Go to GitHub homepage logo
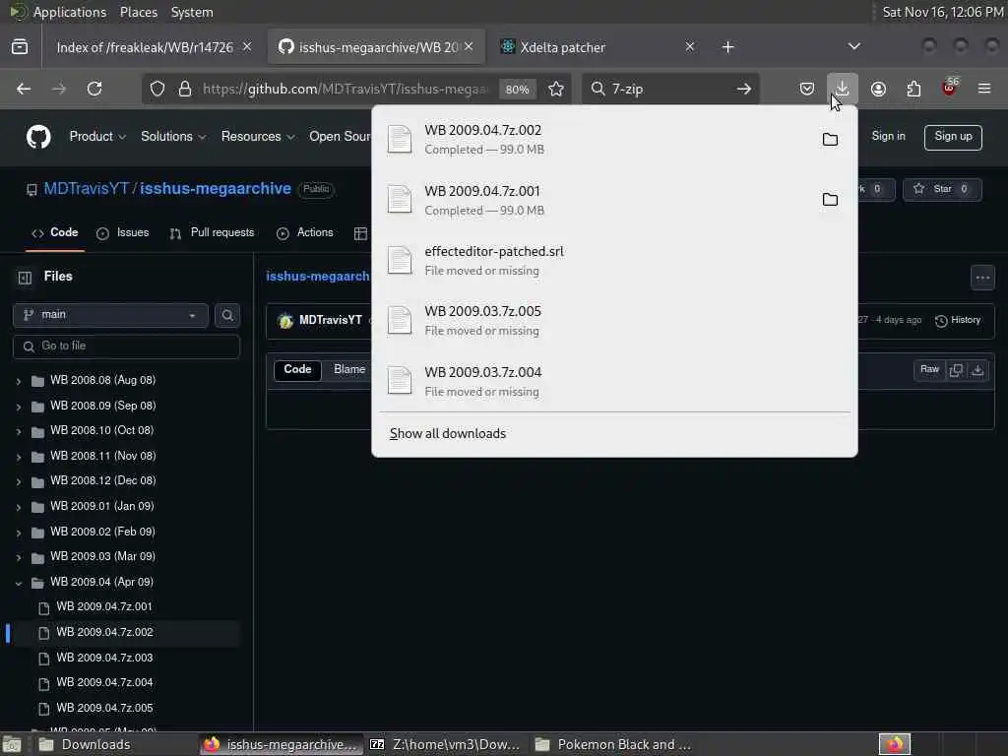The width and height of the screenshot is (1008, 756). pyautogui.click(x=38, y=137)
